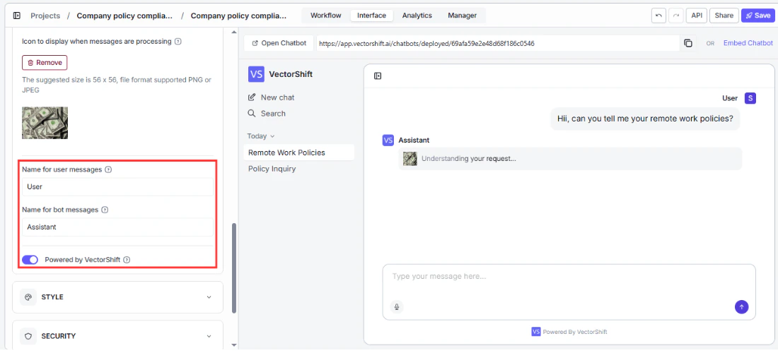Expand the STYLE section chevron

[x=209, y=297]
